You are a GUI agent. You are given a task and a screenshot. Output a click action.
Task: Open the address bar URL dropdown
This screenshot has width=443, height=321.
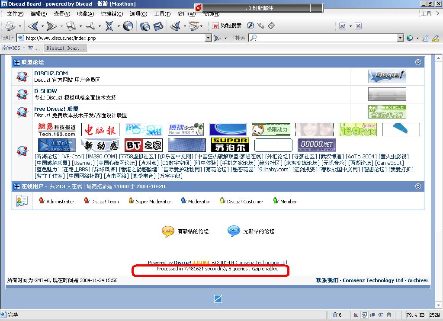click(x=209, y=38)
